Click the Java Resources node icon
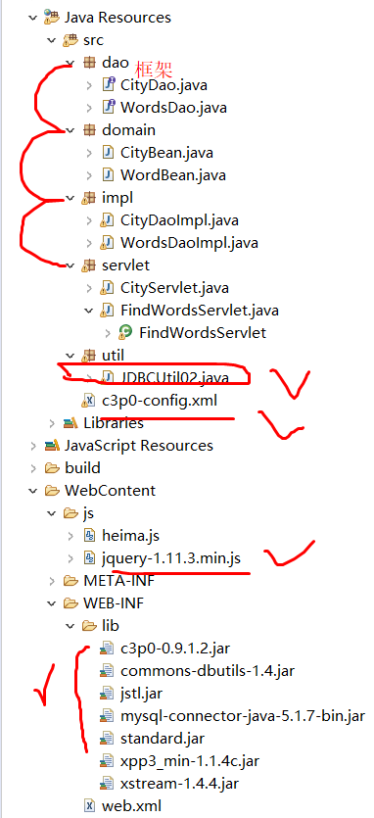This screenshot has width=374, height=818. 52,18
